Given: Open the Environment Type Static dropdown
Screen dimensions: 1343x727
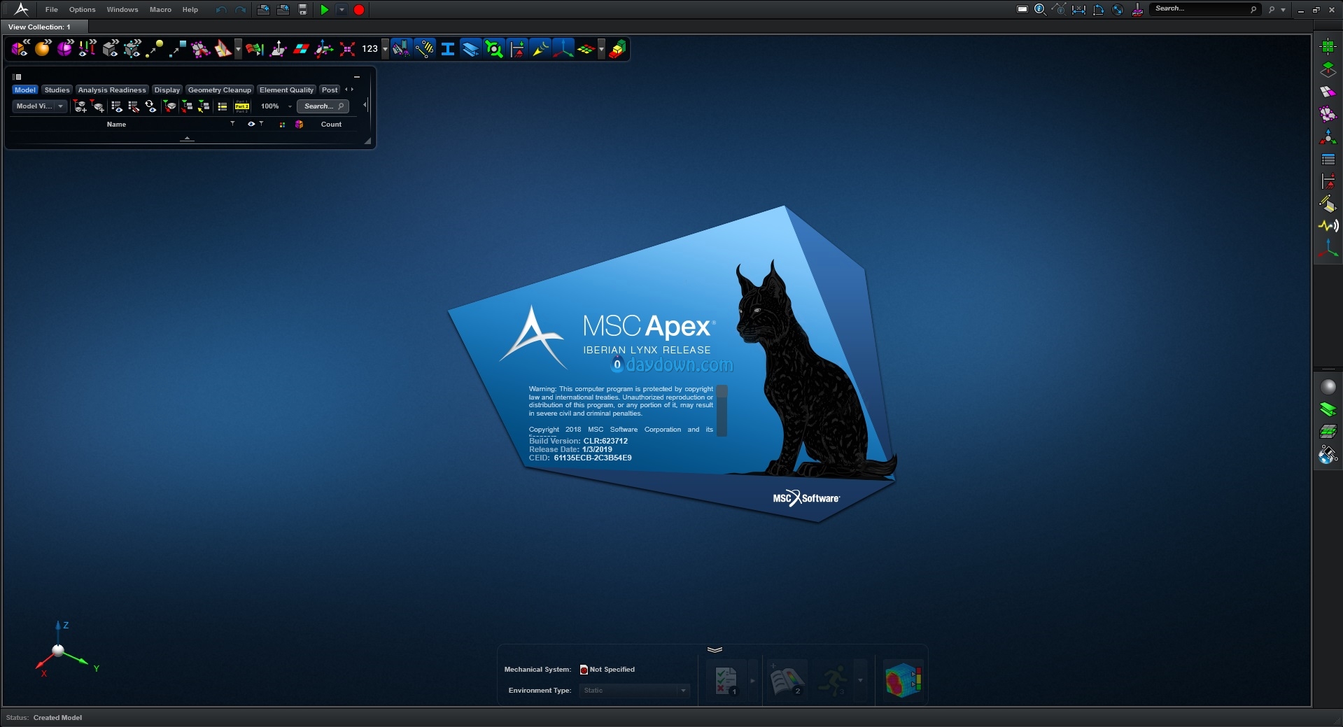Looking at the screenshot, I should coord(634,691).
